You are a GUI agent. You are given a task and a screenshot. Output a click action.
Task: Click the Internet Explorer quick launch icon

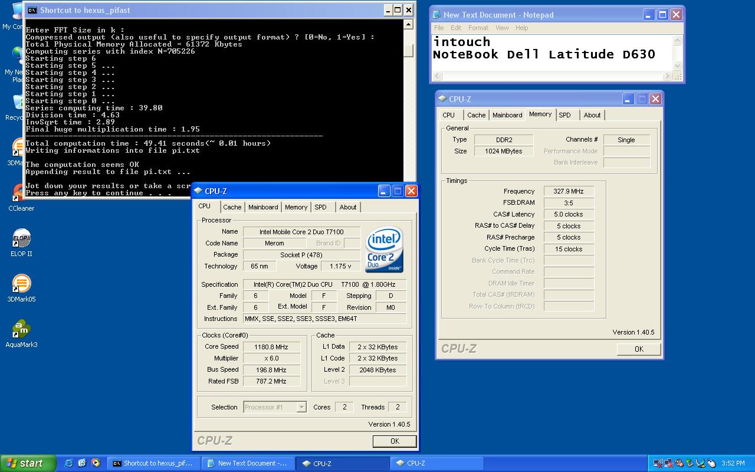(69, 463)
